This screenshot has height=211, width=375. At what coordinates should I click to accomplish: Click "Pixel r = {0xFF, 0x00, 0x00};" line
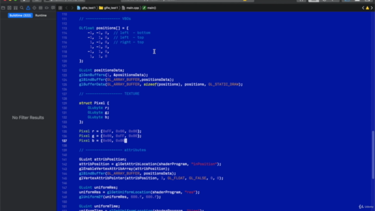[110, 131]
